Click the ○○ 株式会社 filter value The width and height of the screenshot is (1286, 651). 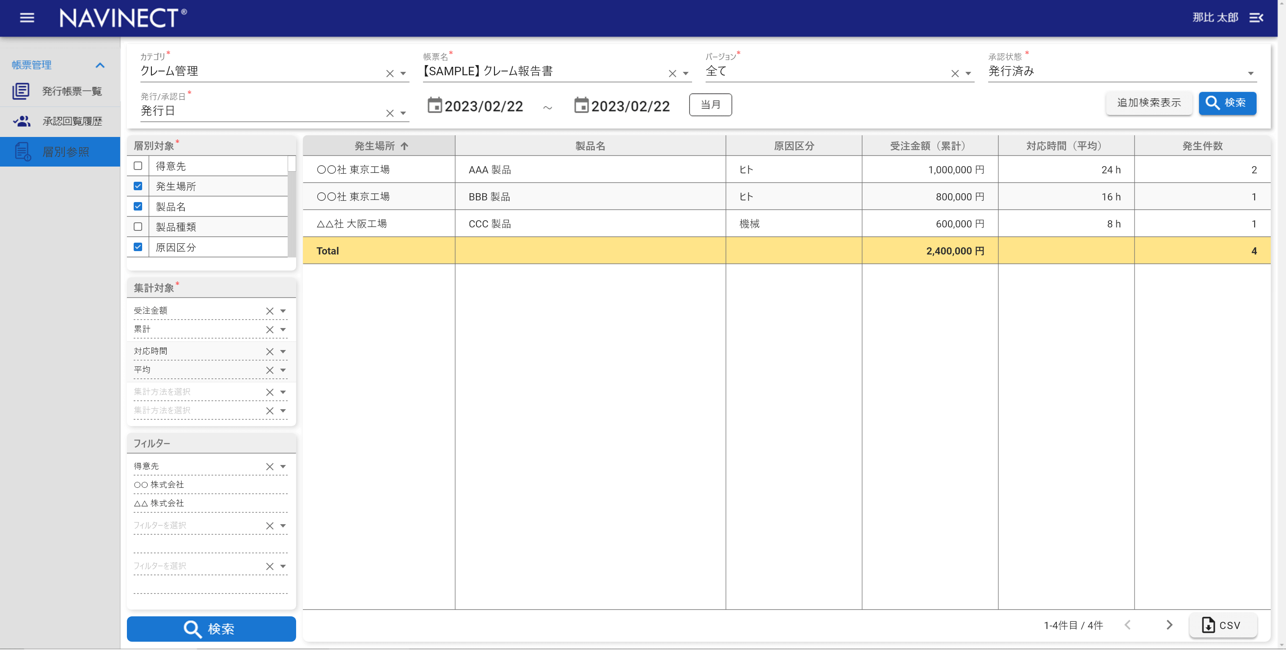pos(159,484)
